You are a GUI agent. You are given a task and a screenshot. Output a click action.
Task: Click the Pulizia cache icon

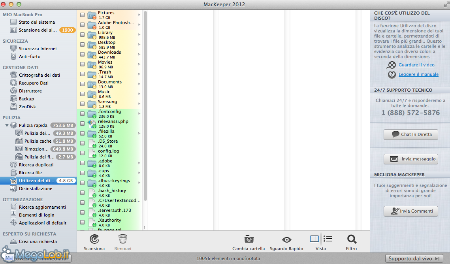coord(19,141)
